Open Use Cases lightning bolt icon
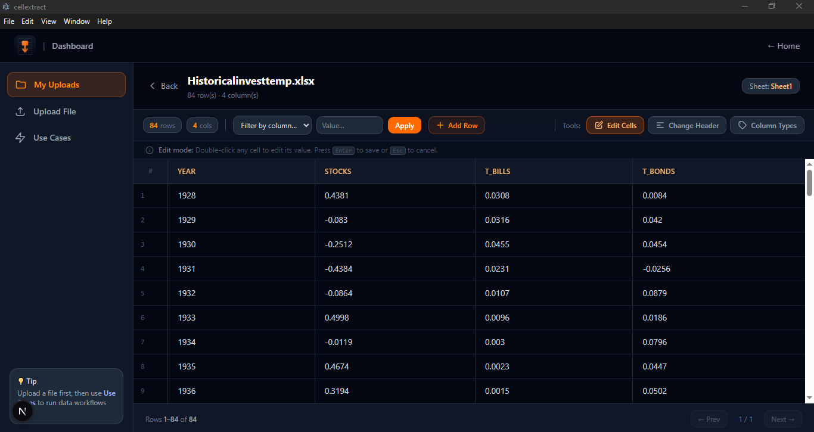This screenshot has height=432, width=814. 20,138
